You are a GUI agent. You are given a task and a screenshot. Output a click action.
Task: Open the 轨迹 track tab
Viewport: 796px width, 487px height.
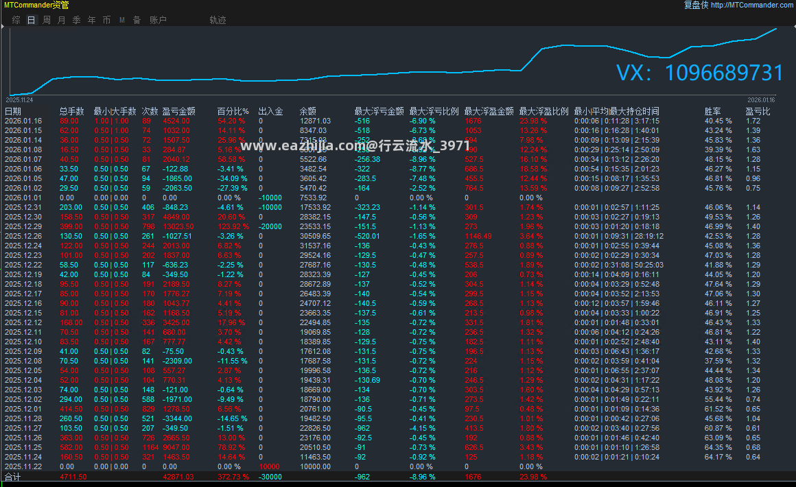(x=218, y=20)
